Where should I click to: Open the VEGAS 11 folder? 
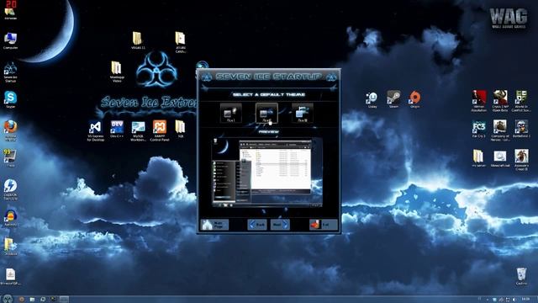138,40
